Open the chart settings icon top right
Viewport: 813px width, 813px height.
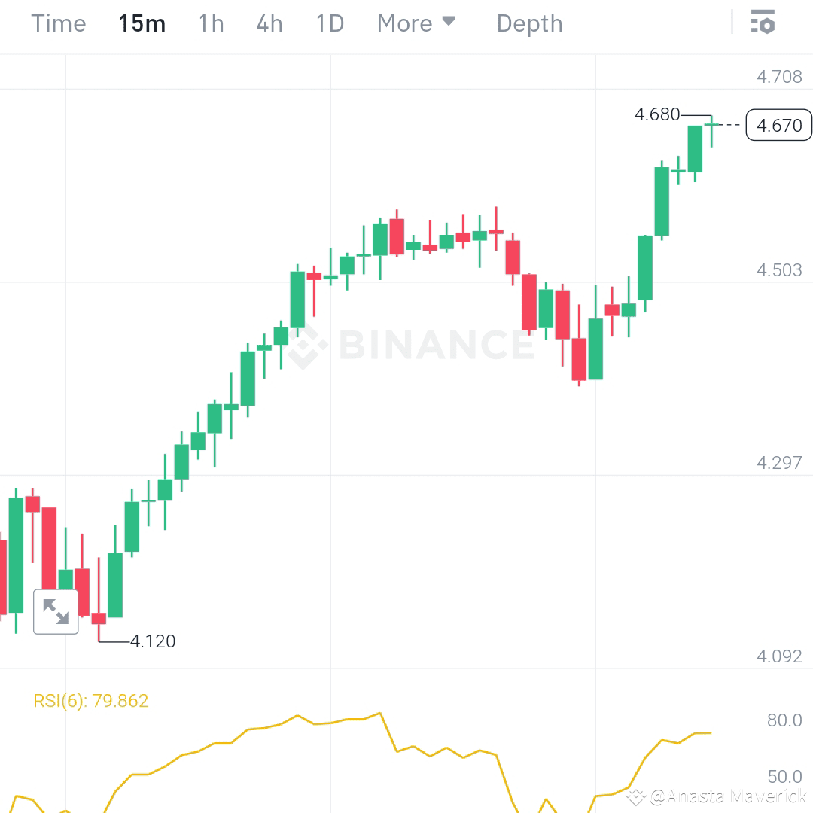point(763,23)
